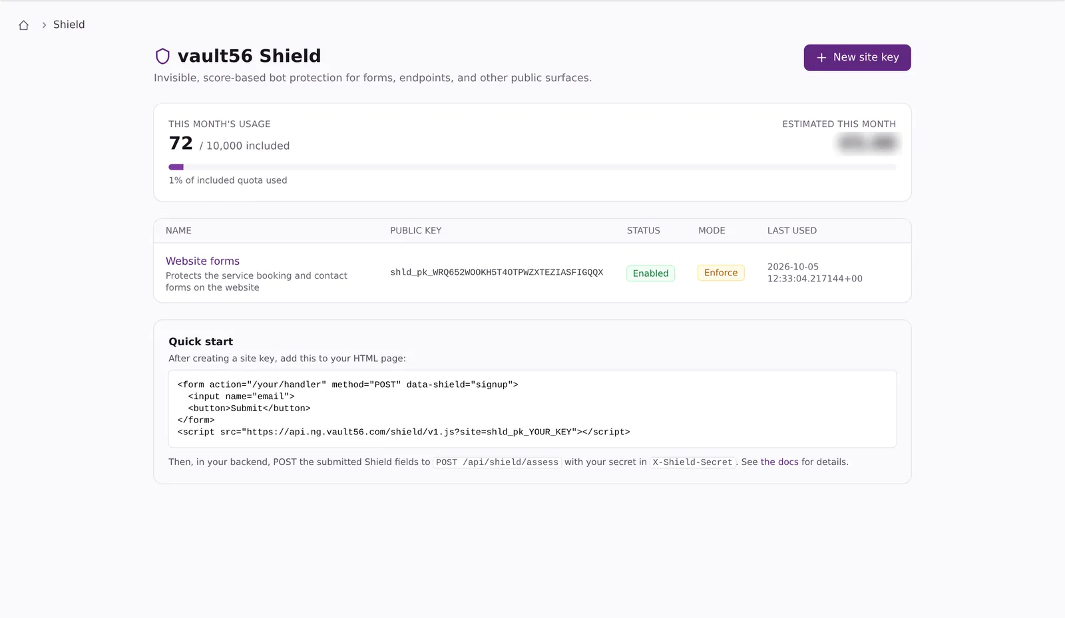
Task: Click the X-Shield-Secret code label
Action: click(692, 462)
